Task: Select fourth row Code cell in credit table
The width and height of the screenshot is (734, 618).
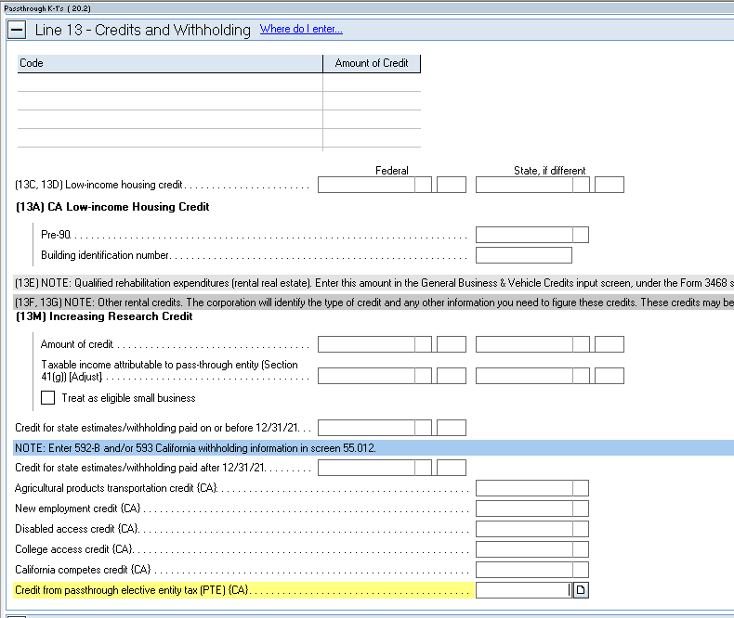Action: 170,138
